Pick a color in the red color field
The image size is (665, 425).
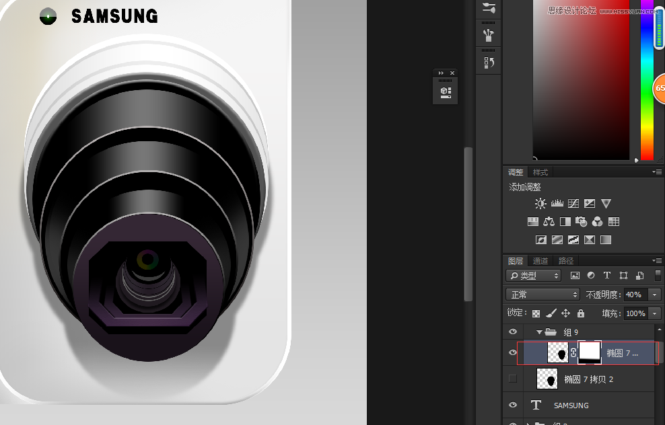tap(581, 79)
